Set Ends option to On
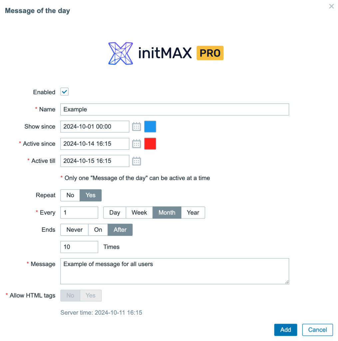Viewport: 338px width, 341px height. [98, 230]
